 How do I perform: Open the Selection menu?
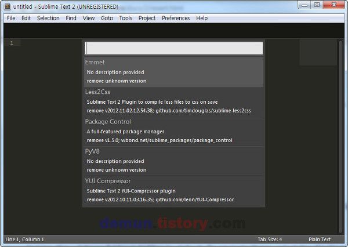48,18
